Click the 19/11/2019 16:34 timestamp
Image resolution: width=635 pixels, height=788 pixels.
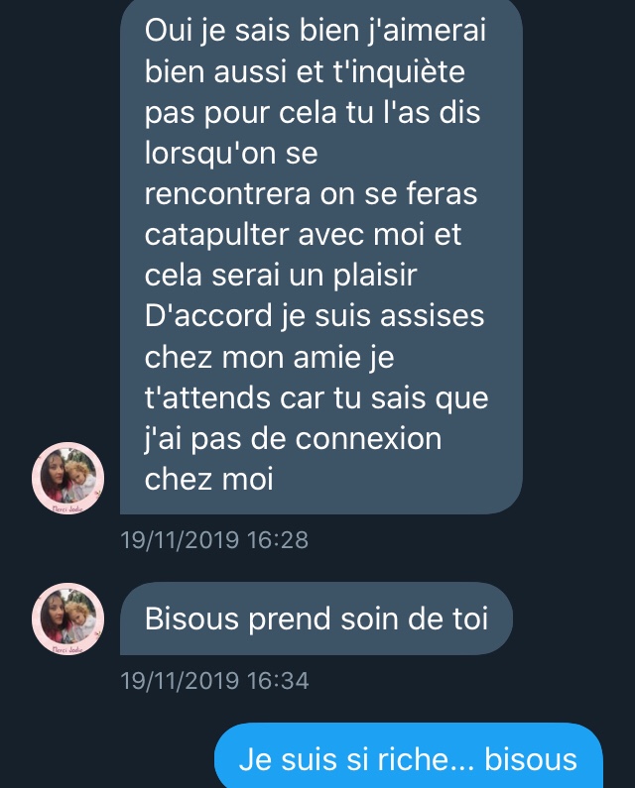pyautogui.click(x=214, y=681)
